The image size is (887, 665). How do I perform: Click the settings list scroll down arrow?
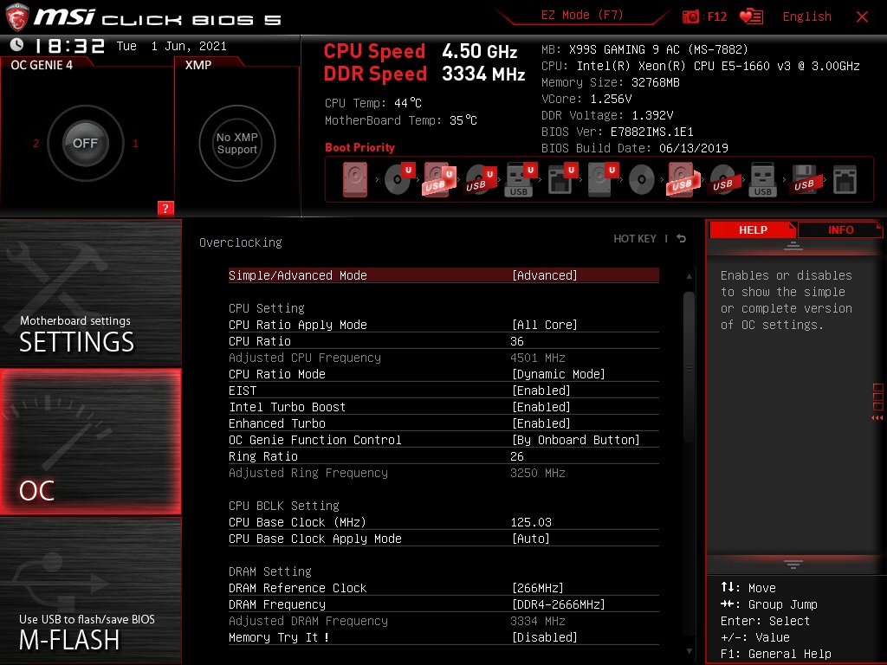click(689, 651)
